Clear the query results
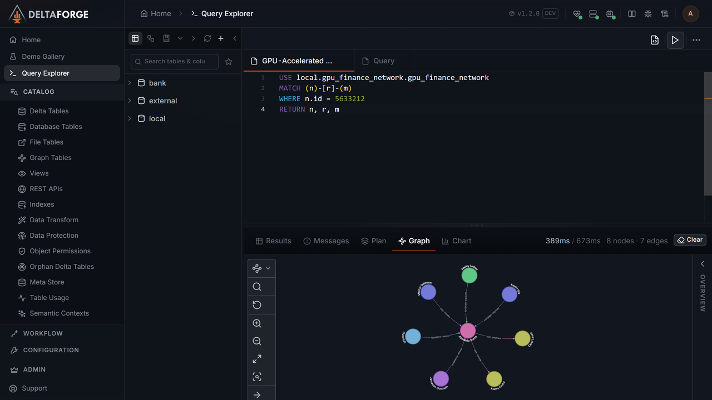 pos(690,240)
